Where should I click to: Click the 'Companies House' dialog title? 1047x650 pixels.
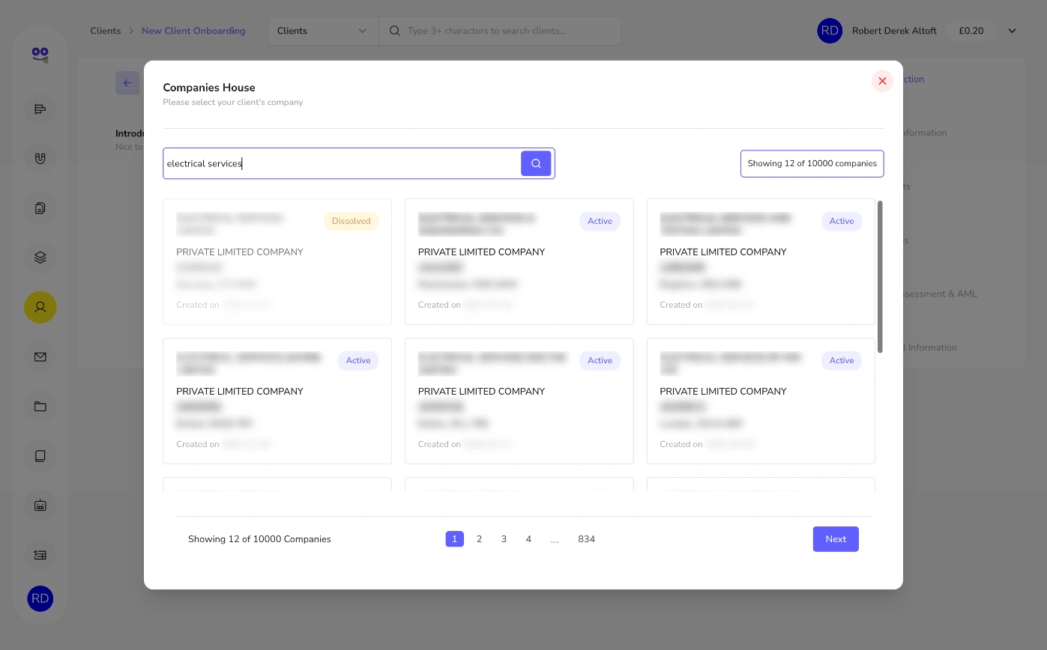pos(209,88)
